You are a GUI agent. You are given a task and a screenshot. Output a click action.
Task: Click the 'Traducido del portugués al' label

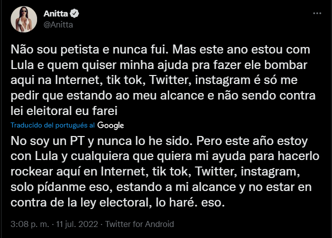(53, 125)
